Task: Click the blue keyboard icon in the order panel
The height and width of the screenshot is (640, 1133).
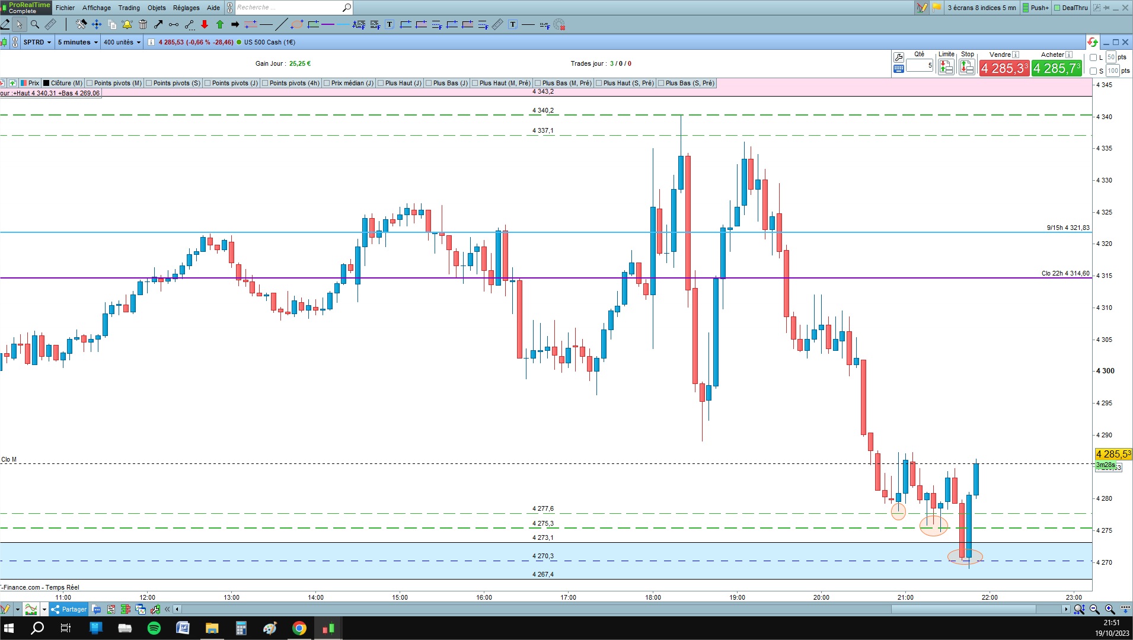Action: click(x=899, y=69)
